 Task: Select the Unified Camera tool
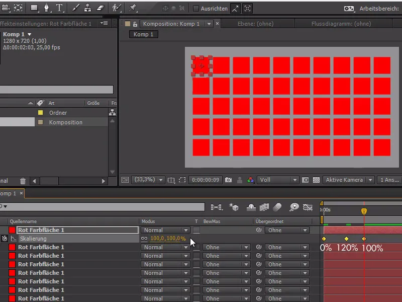click(5, 8)
